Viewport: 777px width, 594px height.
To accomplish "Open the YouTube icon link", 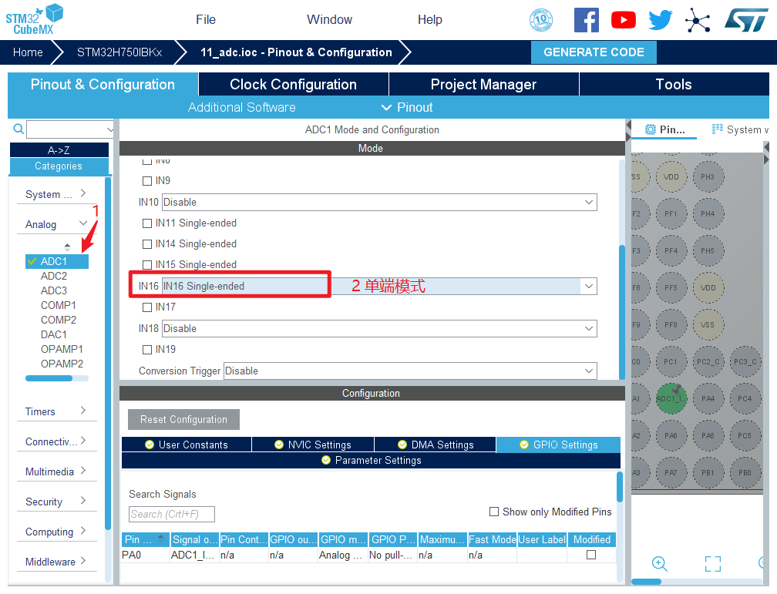I will (x=623, y=20).
